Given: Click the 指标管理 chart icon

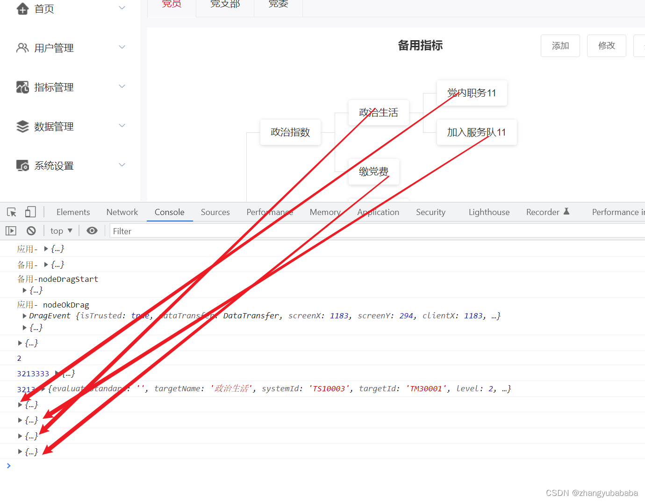Looking at the screenshot, I should click(x=22, y=87).
